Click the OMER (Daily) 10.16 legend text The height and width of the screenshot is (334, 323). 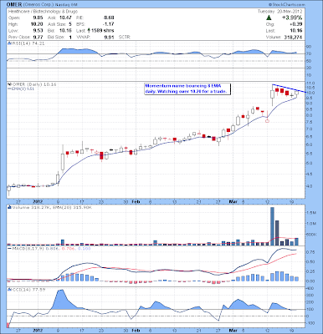click(x=33, y=83)
